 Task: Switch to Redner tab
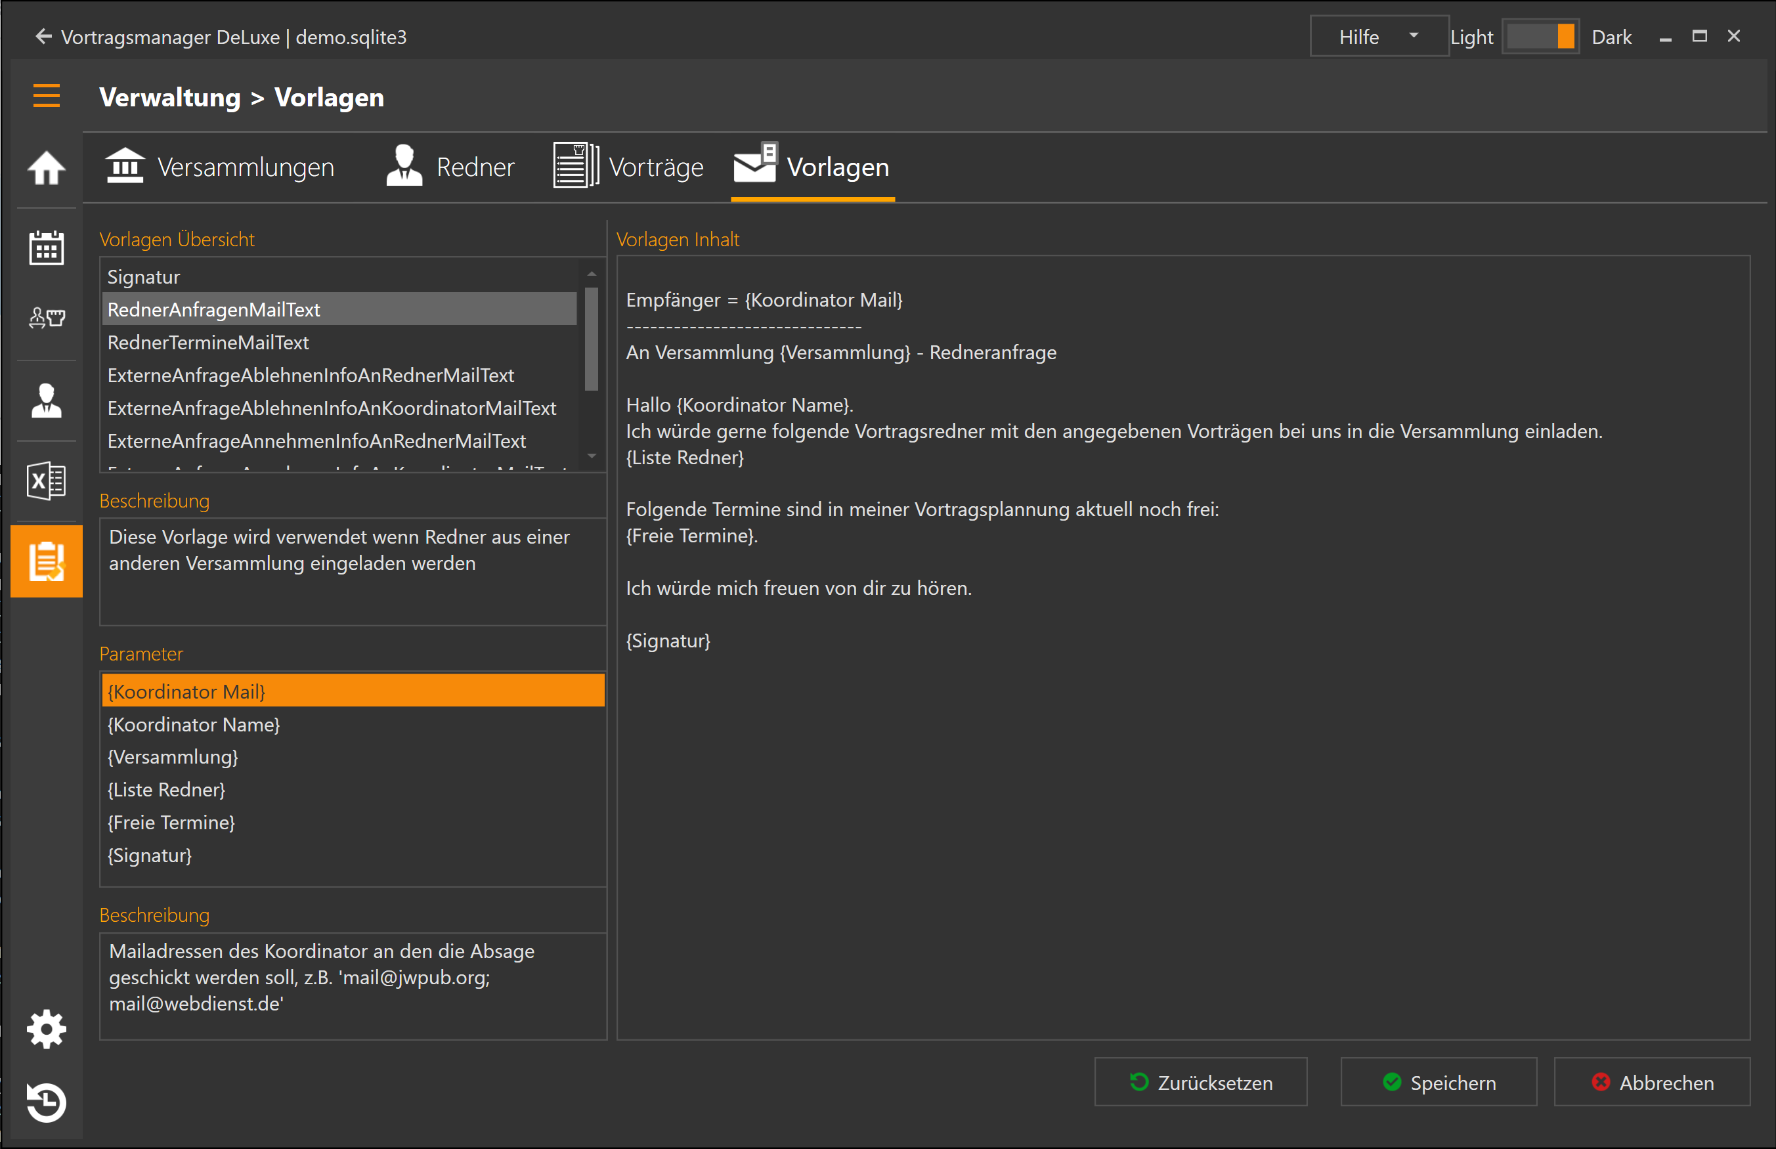pyautogui.click(x=450, y=167)
